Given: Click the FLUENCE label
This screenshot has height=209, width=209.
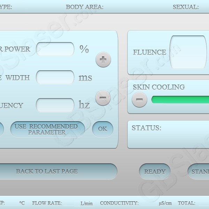Looking at the screenshot, I should click(149, 52).
